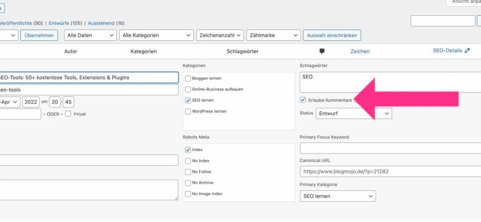The image size is (481, 222).
Task: Click the Übernehmen button
Action: pos(39,35)
